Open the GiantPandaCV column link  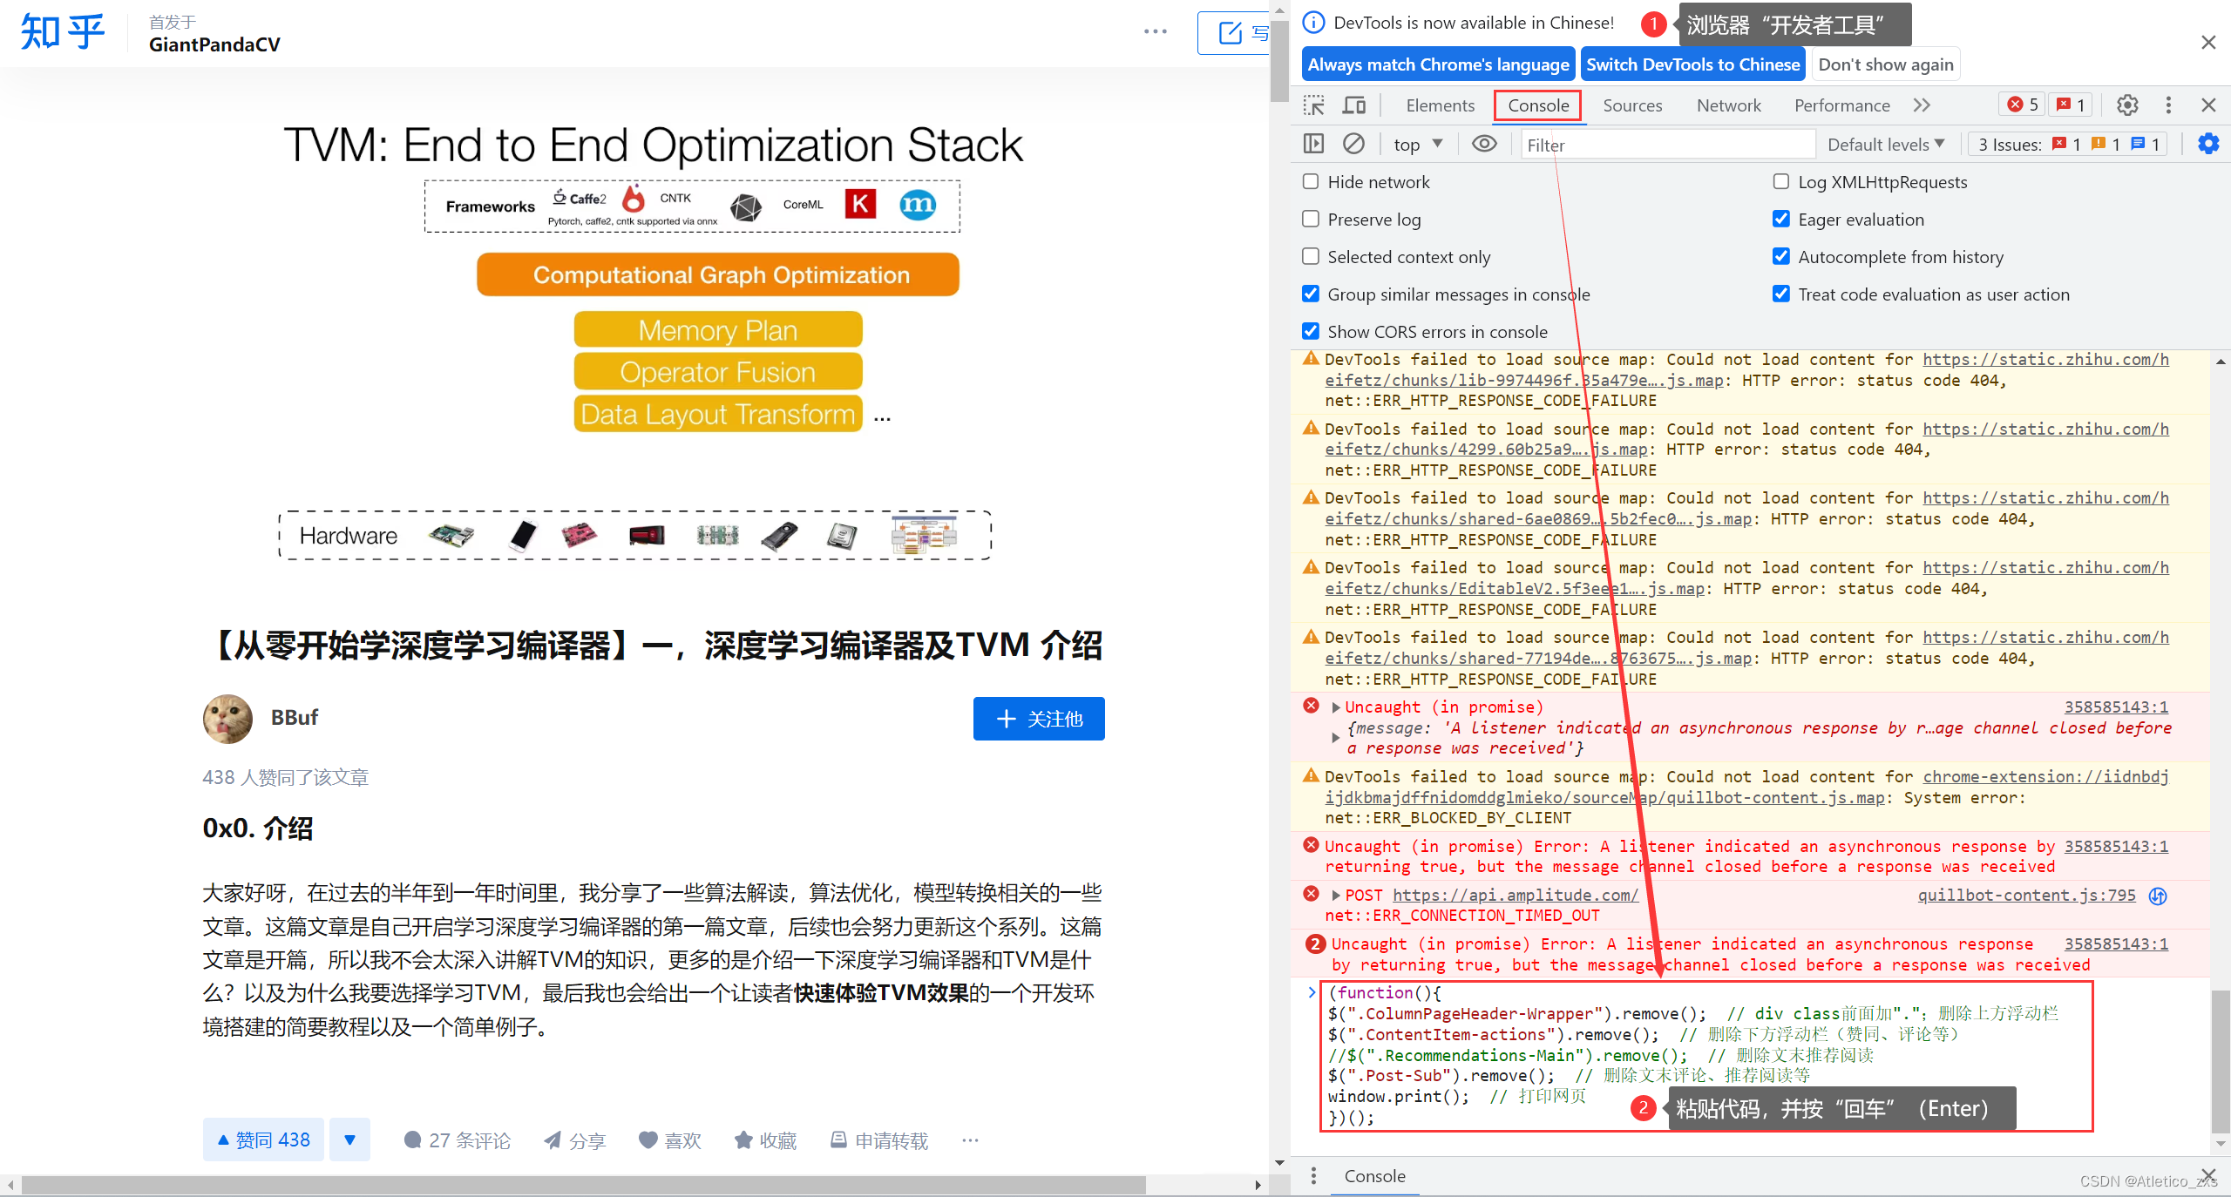[x=214, y=44]
